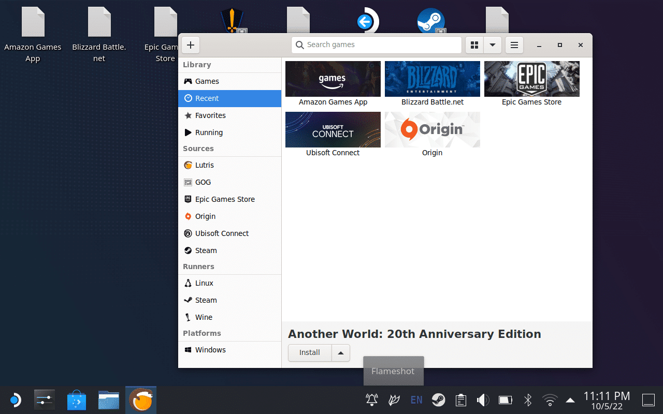Select the Linux runner
This screenshot has width=663, height=414.
click(229, 283)
